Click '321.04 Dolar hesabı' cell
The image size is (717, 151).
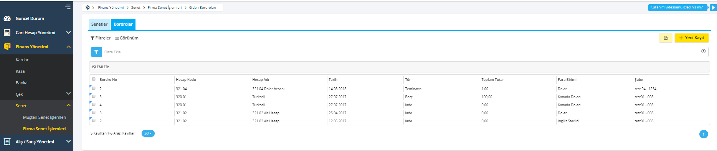pyautogui.click(x=268, y=89)
